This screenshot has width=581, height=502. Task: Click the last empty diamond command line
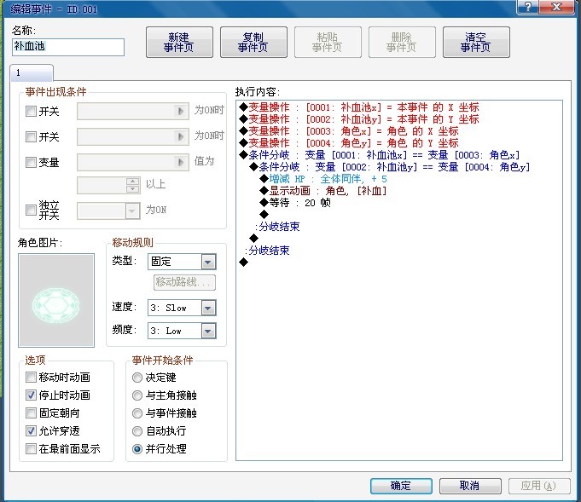click(x=243, y=263)
